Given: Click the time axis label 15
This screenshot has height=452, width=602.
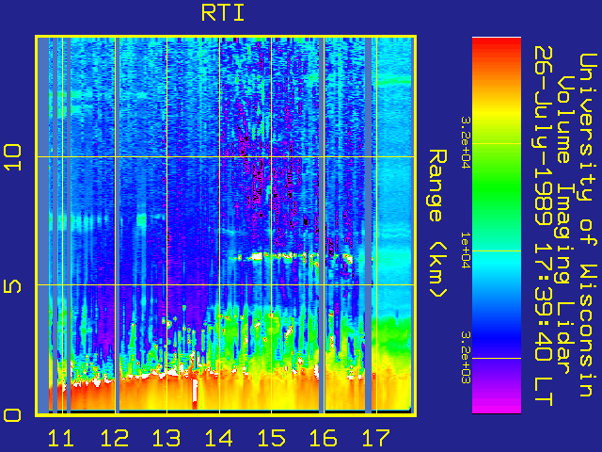Looking at the screenshot, I should [271, 438].
